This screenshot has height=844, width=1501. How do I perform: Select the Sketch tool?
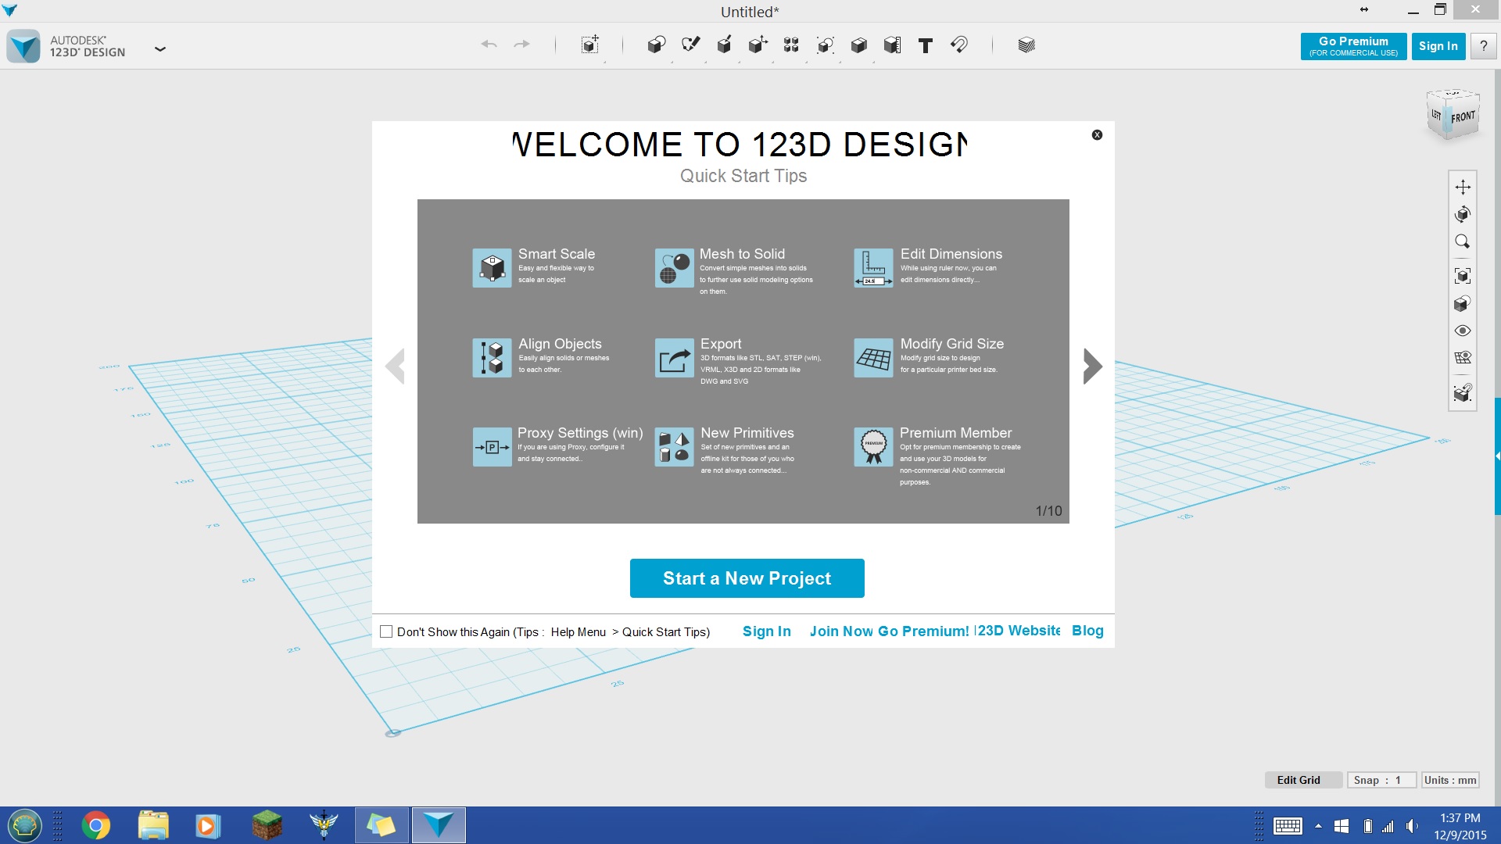point(690,45)
